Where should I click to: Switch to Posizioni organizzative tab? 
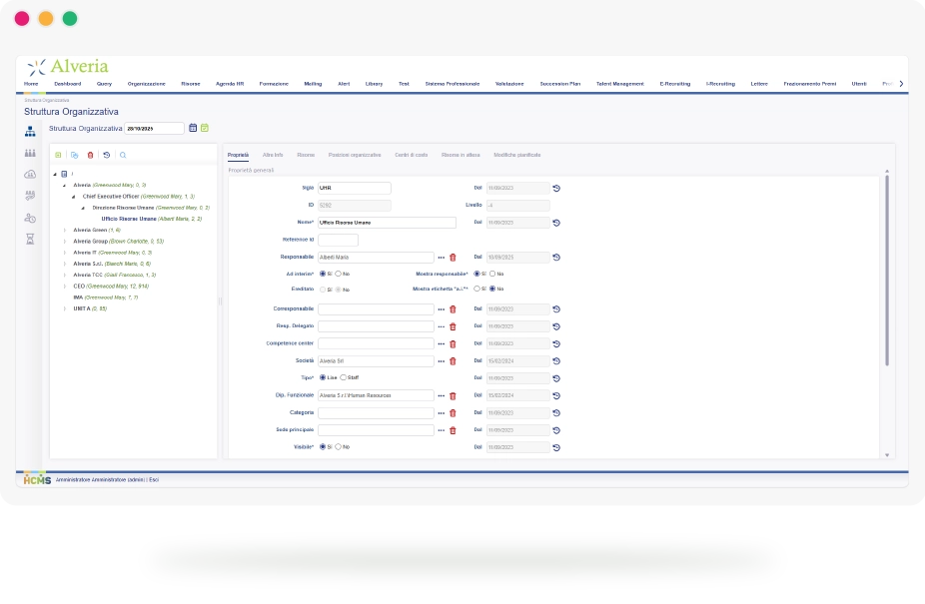355,155
